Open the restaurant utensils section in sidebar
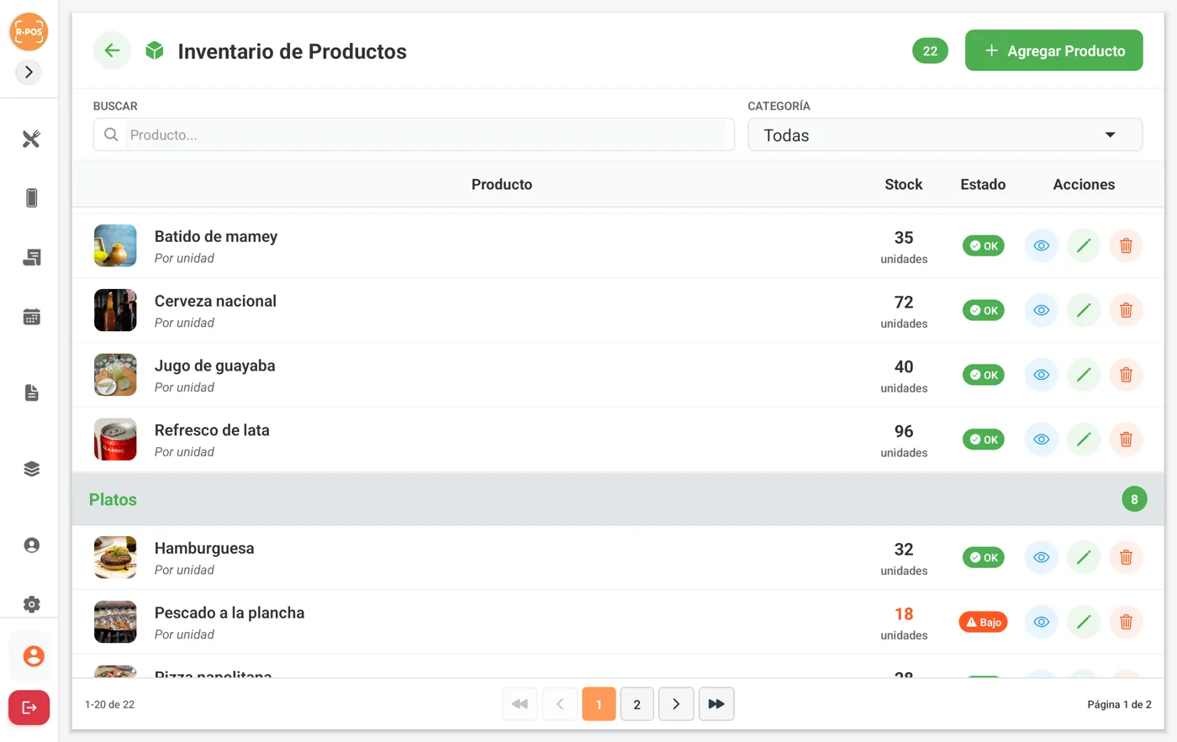1177x742 pixels. (31, 139)
